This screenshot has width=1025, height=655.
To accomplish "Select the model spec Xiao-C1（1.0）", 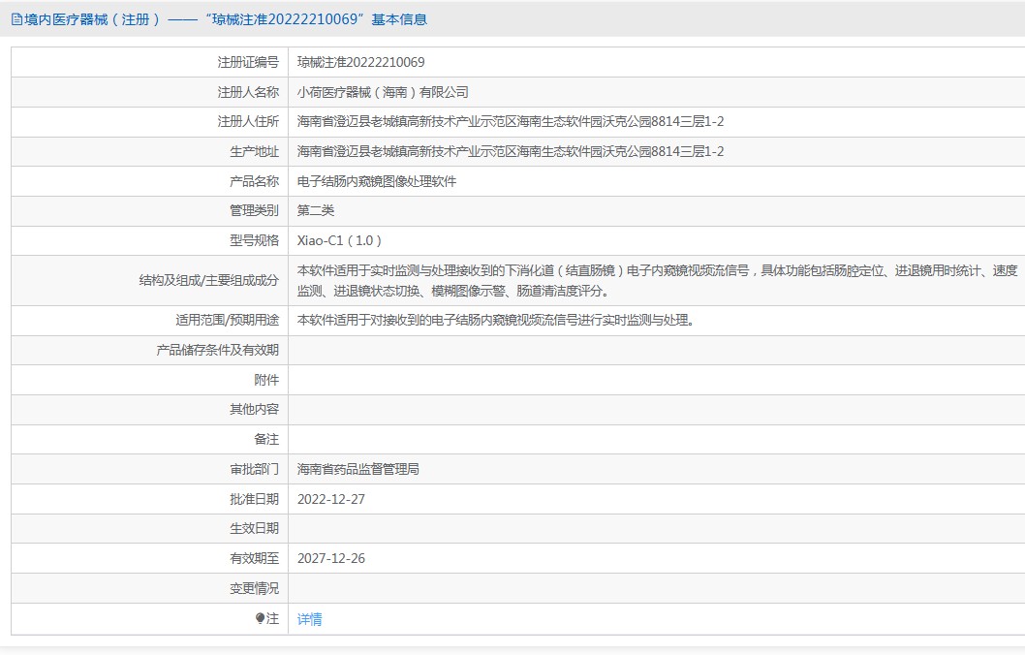I will 339,240.
